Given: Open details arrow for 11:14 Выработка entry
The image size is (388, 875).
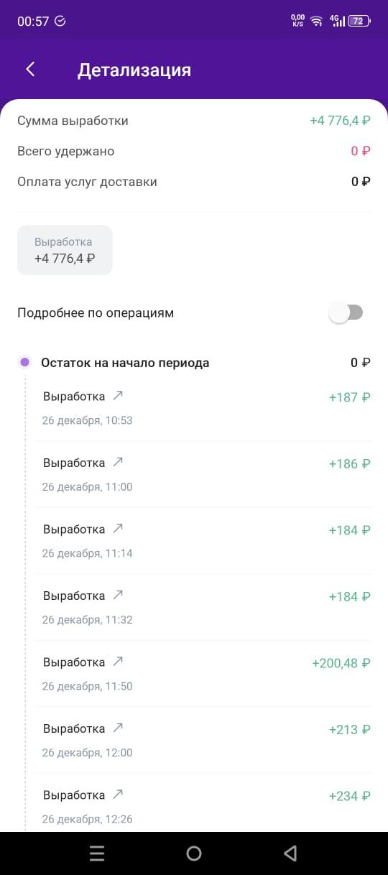Looking at the screenshot, I should coord(119,528).
